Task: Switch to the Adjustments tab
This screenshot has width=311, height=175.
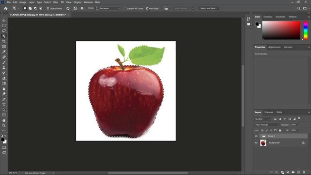Action: pyautogui.click(x=274, y=47)
